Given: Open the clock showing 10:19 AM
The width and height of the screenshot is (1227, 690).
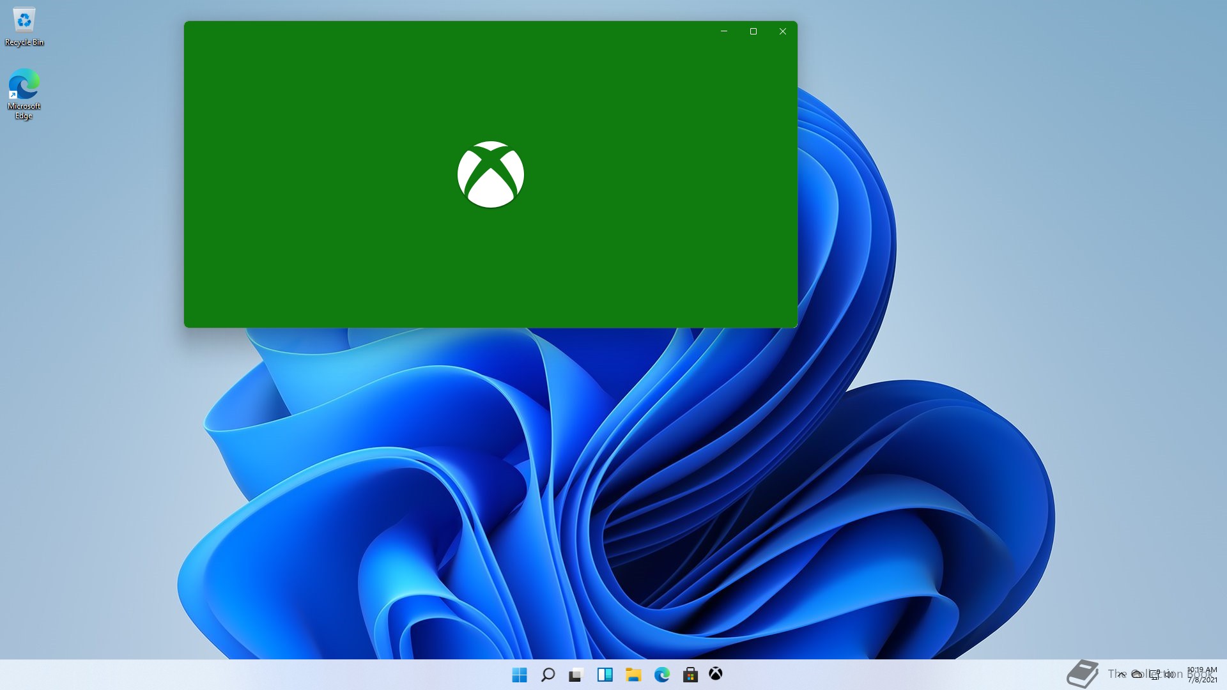Looking at the screenshot, I should click(x=1201, y=675).
